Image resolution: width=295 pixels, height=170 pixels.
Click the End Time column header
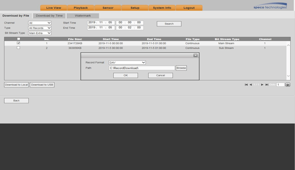[x=154, y=39]
